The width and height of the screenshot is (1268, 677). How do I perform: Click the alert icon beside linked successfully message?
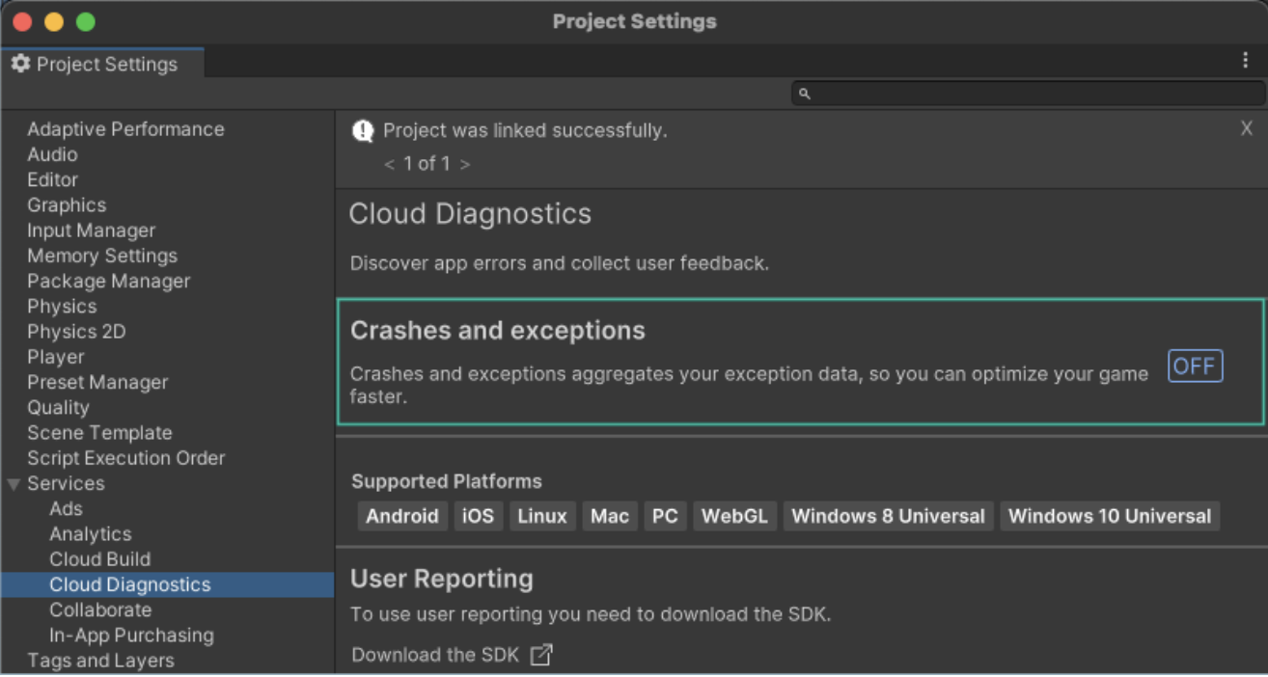pos(363,131)
